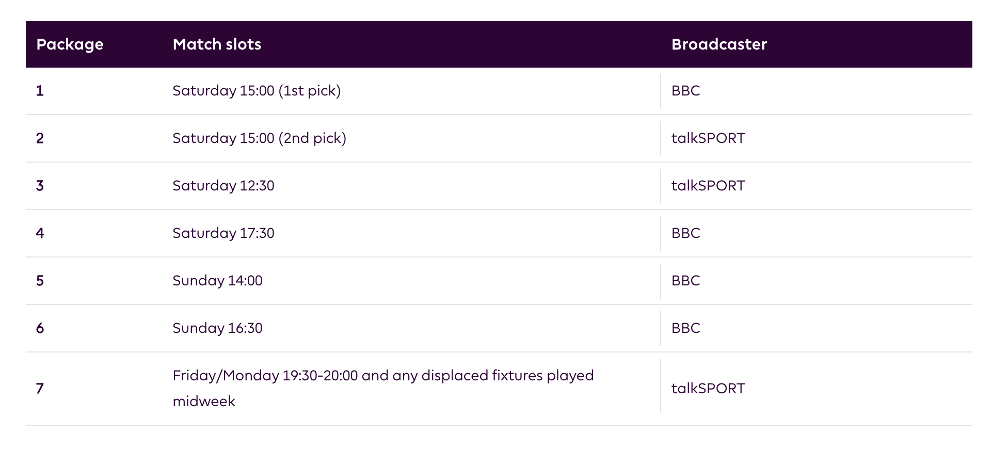The width and height of the screenshot is (992, 449).
Task: Click the Sunday 14:00 match slot
Action: coord(217,281)
